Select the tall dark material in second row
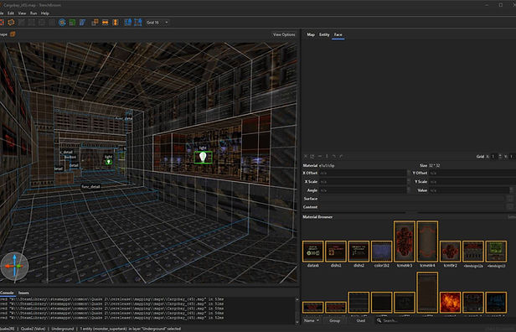The height and width of the screenshot is (332, 516). (x=427, y=293)
